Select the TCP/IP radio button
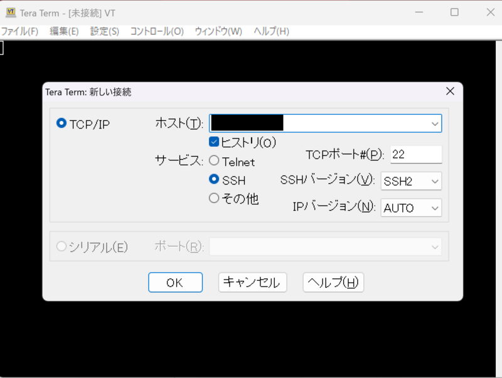This screenshot has width=502, height=378. [x=61, y=123]
